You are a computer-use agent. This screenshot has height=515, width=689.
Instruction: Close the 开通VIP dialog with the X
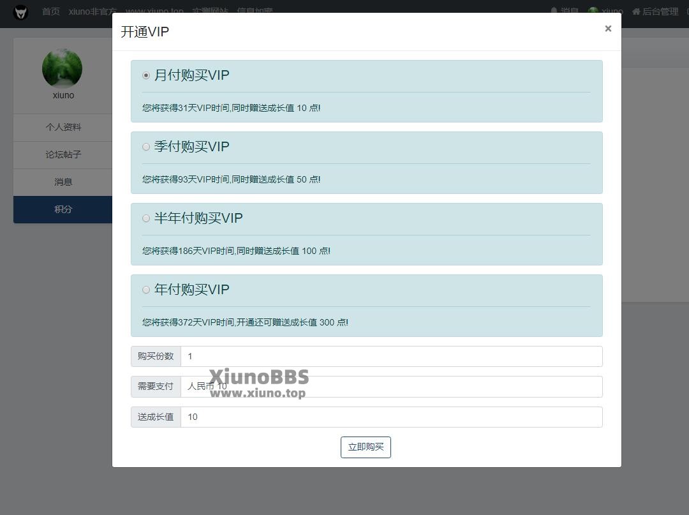tap(608, 29)
